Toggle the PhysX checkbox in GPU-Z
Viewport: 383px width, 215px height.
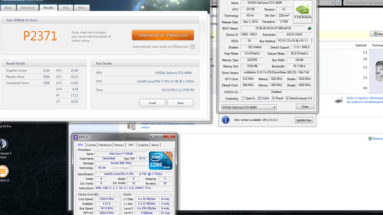click(273, 98)
